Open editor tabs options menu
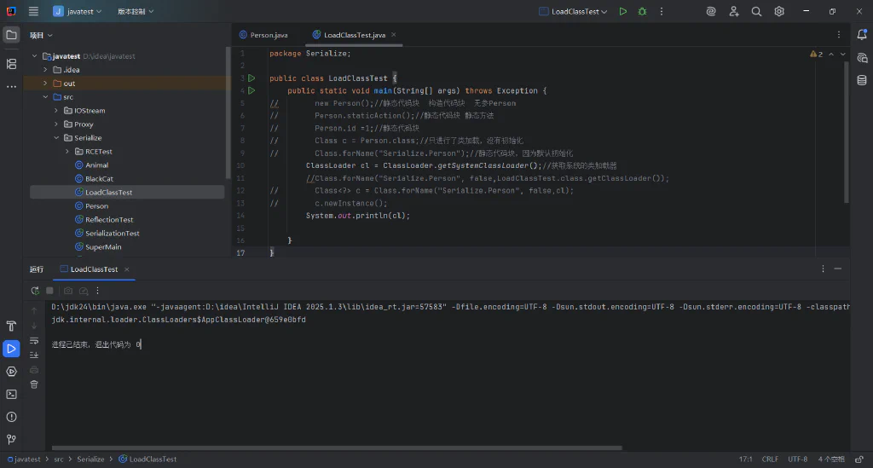The width and height of the screenshot is (873, 468). tap(839, 34)
